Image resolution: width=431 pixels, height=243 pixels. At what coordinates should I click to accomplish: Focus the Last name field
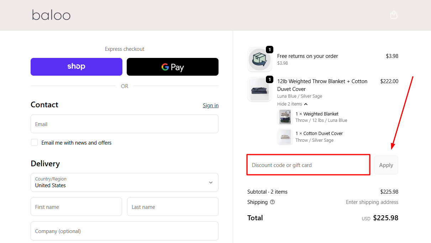[x=173, y=207]
